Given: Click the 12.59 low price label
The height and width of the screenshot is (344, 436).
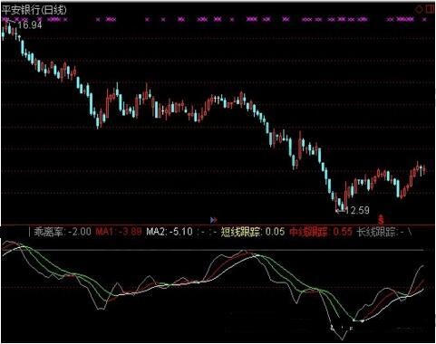Looking at the screenshot, I should pyautogui.click(x=357, y=210).
